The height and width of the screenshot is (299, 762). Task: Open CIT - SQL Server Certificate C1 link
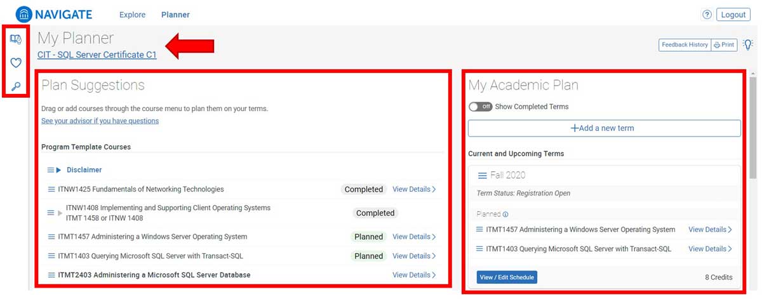click(97, 55)
